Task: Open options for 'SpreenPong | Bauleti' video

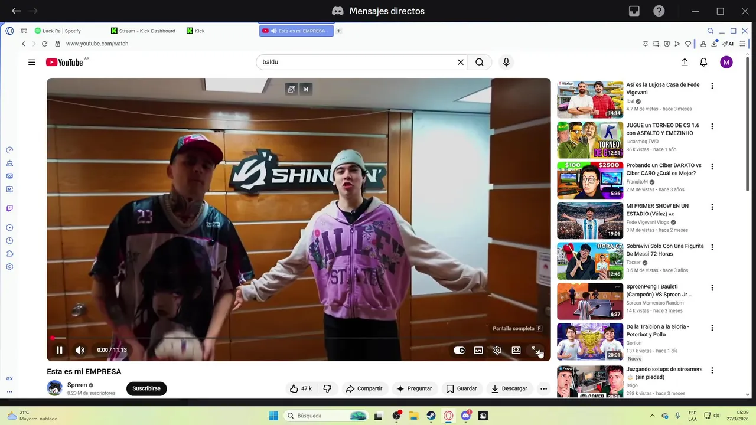Action: coord(712,288)
